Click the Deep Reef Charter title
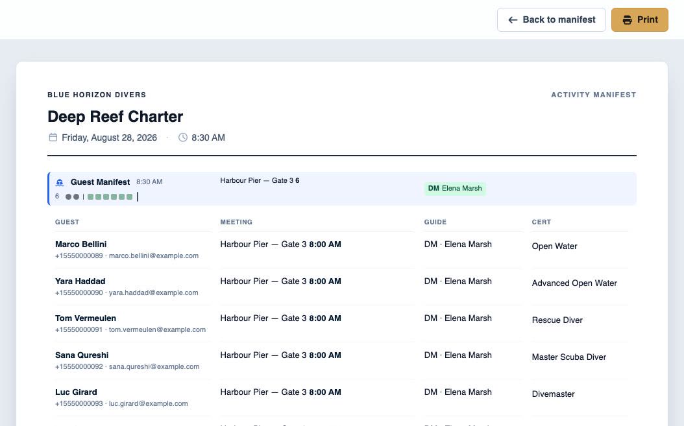The height and width of the screenshot is (426, 684). [x=115, y=117]
